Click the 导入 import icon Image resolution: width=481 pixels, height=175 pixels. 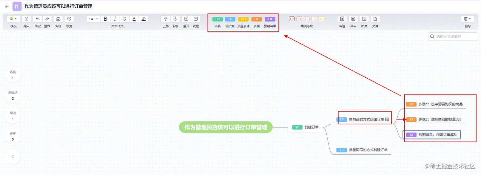(x=26, y=19)
